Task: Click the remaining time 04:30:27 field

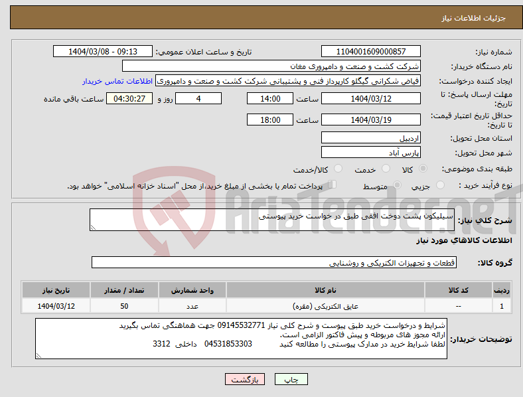Action: 129,98
